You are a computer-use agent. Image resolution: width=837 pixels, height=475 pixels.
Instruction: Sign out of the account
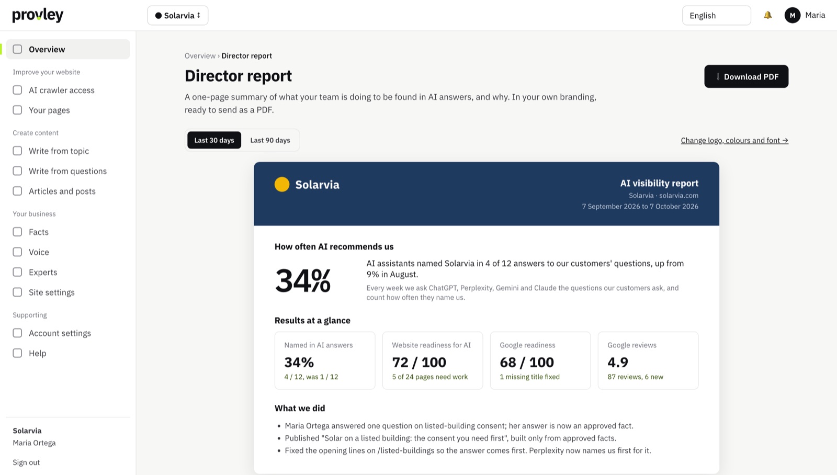coord(26,462)
